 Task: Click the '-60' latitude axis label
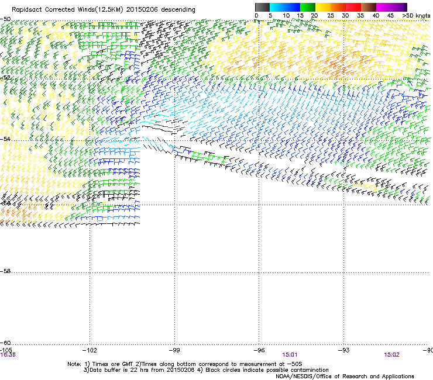pyautogui.click(x=5, y=343)
